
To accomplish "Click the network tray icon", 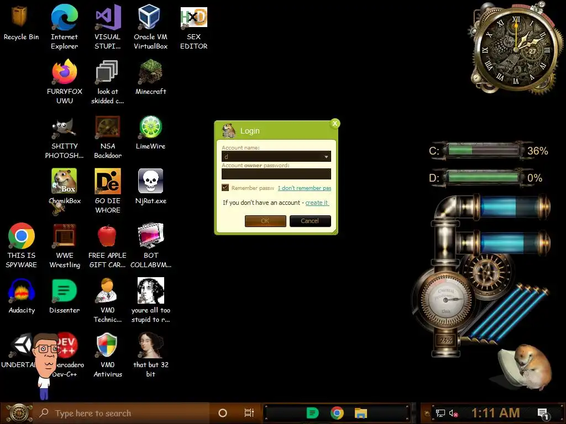I will (x=441, y=413).
